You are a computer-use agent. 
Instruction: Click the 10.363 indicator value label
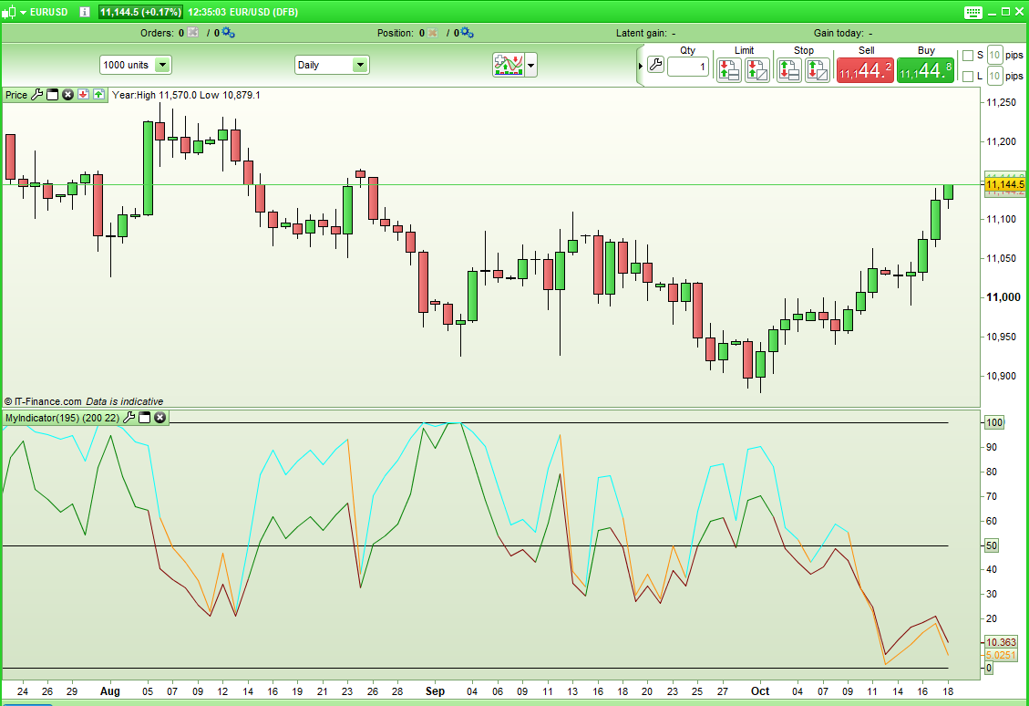pyautogui.click(x=1001, y=642)
